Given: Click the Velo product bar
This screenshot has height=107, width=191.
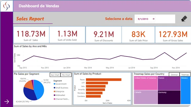Looking at the screenshot, I should pyautogui.click(x=96, y=86).
